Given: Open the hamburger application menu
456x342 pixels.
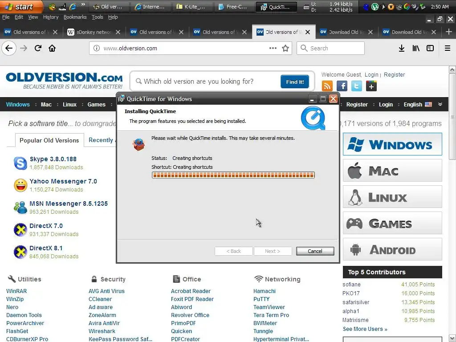Looking at the screenshot, I should click(x=448, y=48).
